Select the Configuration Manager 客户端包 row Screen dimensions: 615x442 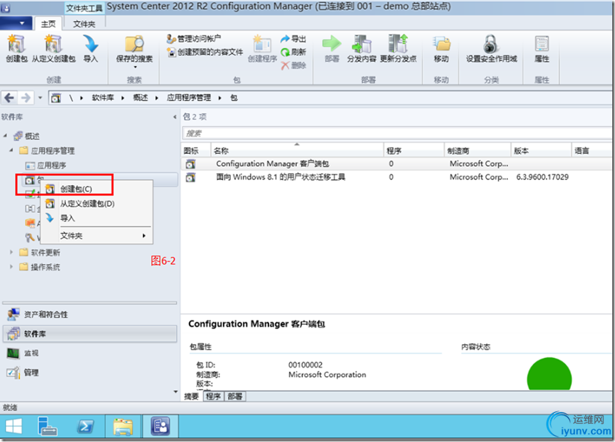397,164
